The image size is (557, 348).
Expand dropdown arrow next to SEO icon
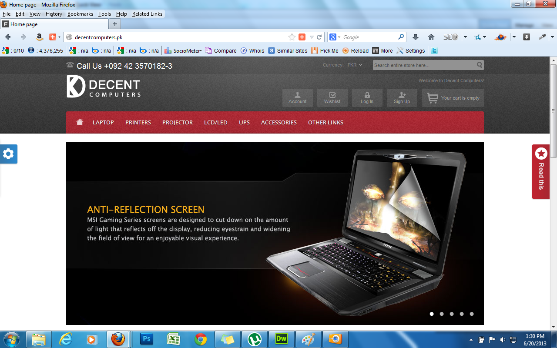coord(465,37)
